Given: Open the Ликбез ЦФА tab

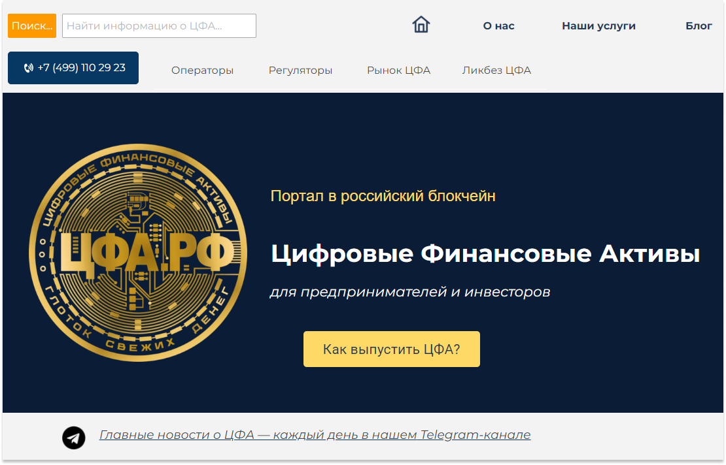Looking at the screenshot, I should tap(496, 71).
